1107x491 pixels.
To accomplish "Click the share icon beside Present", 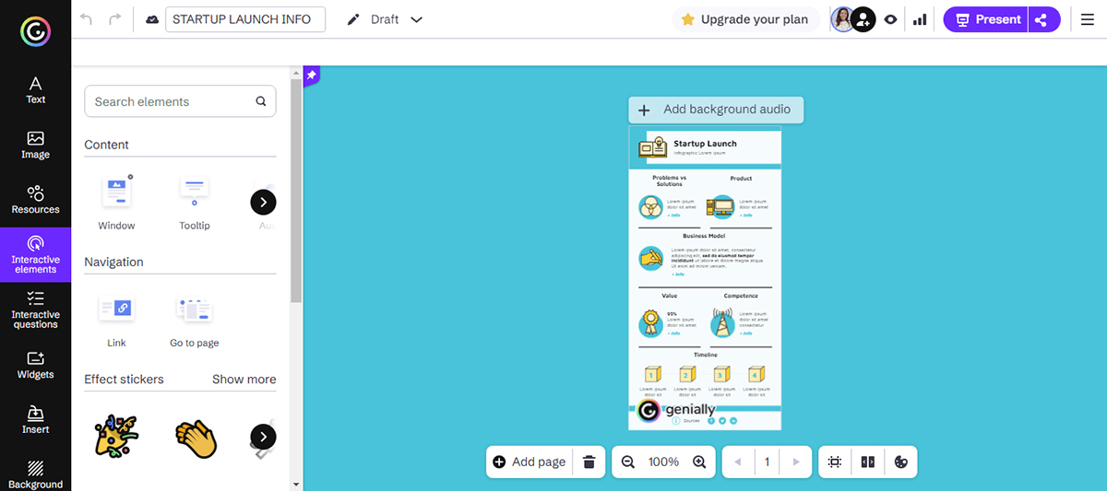I will (1042, 19).
